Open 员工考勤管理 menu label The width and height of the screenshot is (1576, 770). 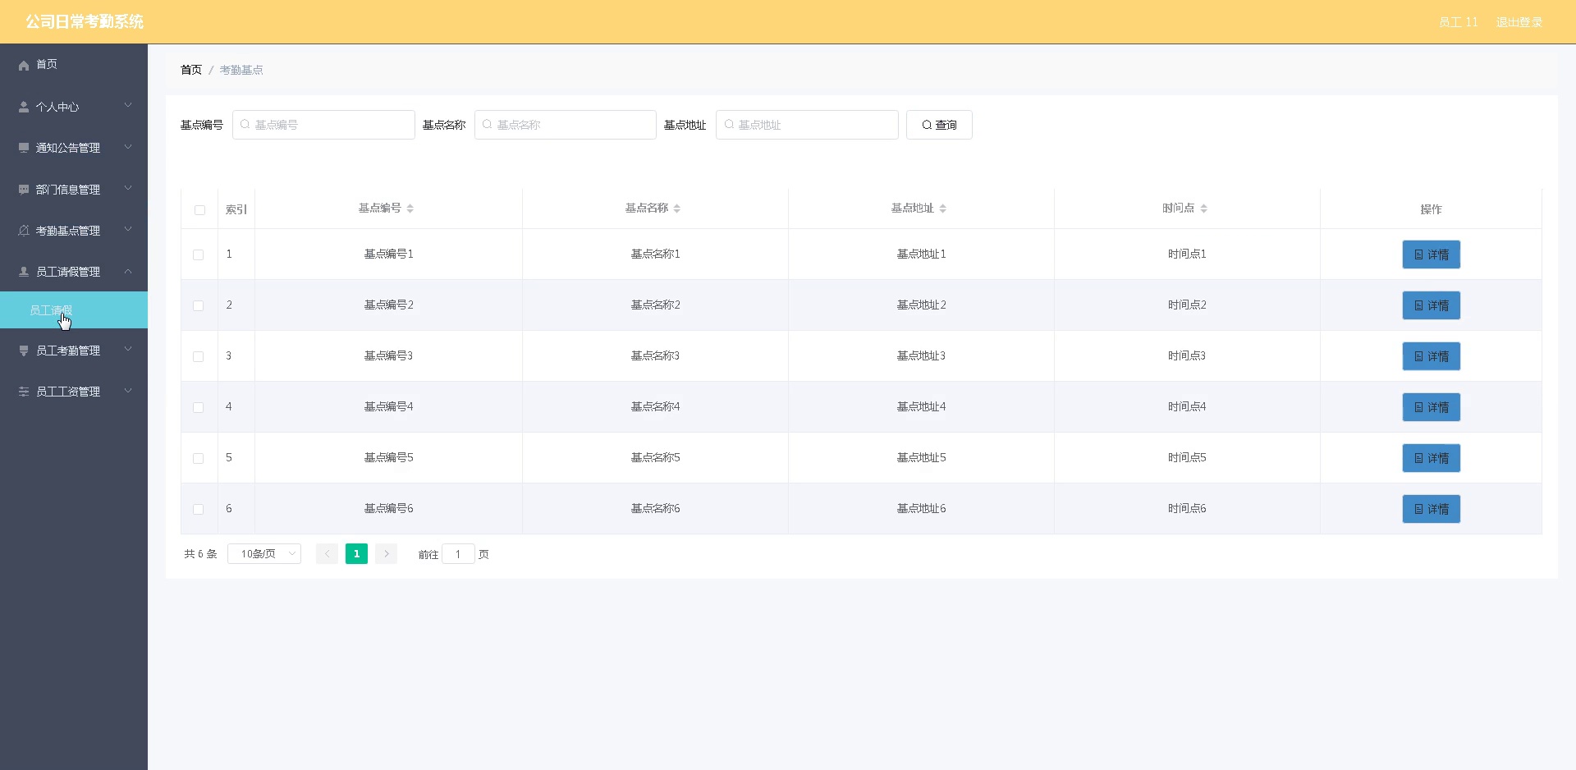point(68,351)
